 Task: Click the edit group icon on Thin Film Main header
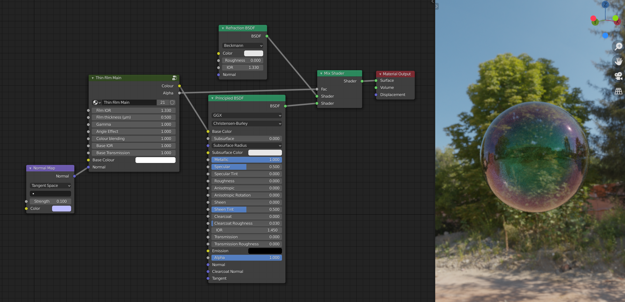pos(174,78)
